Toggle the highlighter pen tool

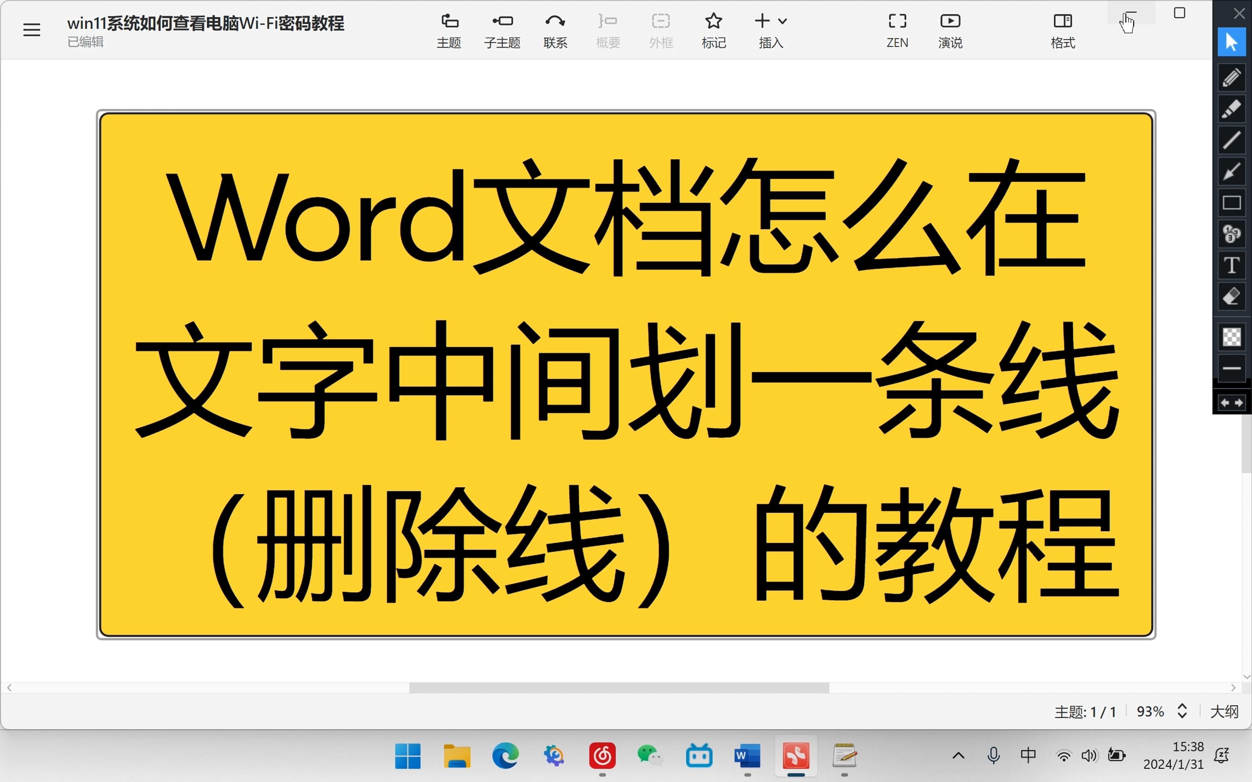[x=1231, y=109]
